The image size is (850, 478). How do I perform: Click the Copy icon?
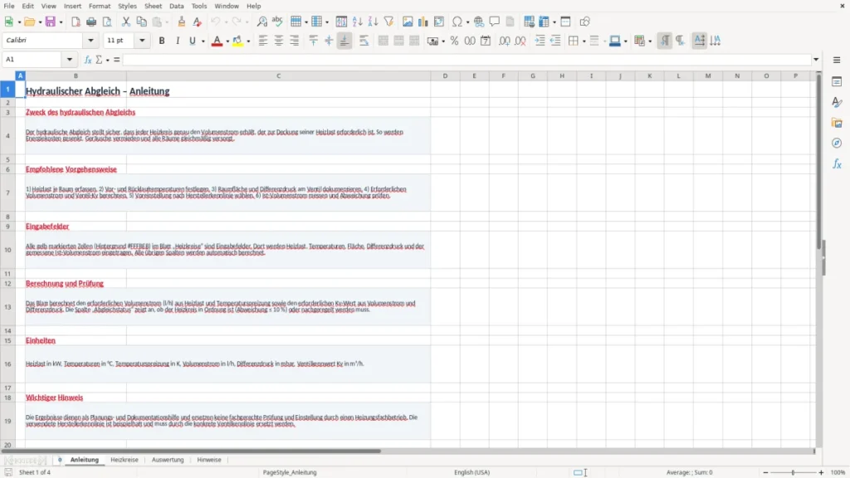(x=141, y=22)
